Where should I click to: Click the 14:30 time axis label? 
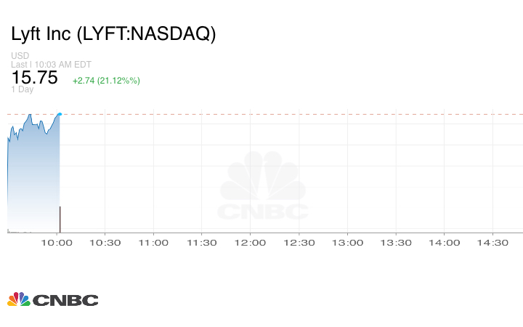click(492, 243)
